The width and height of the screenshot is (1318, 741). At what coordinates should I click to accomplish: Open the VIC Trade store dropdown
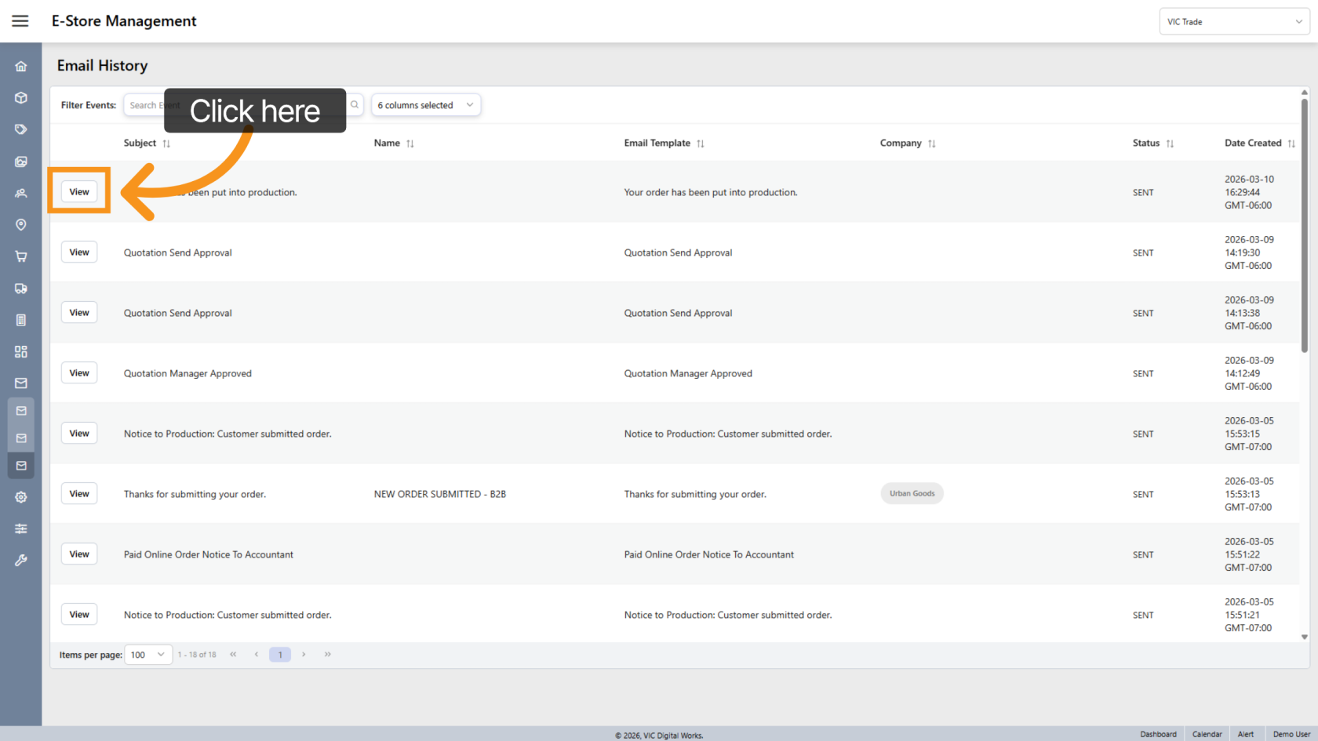coord(1233,22)
